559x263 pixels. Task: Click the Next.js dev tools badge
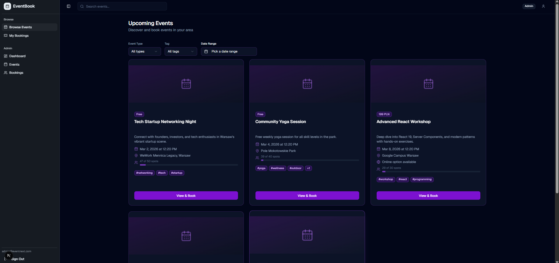[x=9, y=256]
